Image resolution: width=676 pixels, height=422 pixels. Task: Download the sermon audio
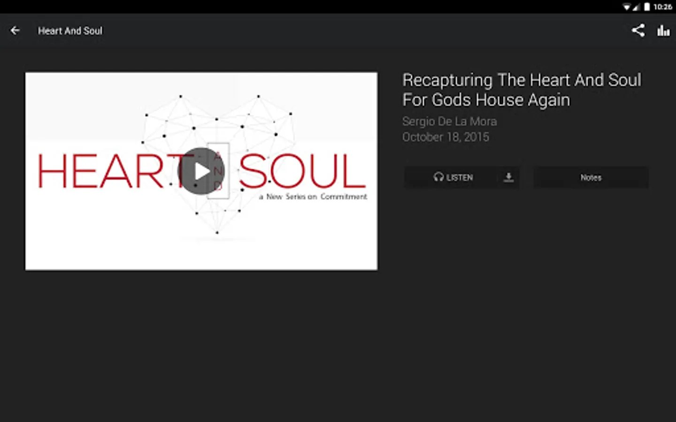[x=508, y=177]
